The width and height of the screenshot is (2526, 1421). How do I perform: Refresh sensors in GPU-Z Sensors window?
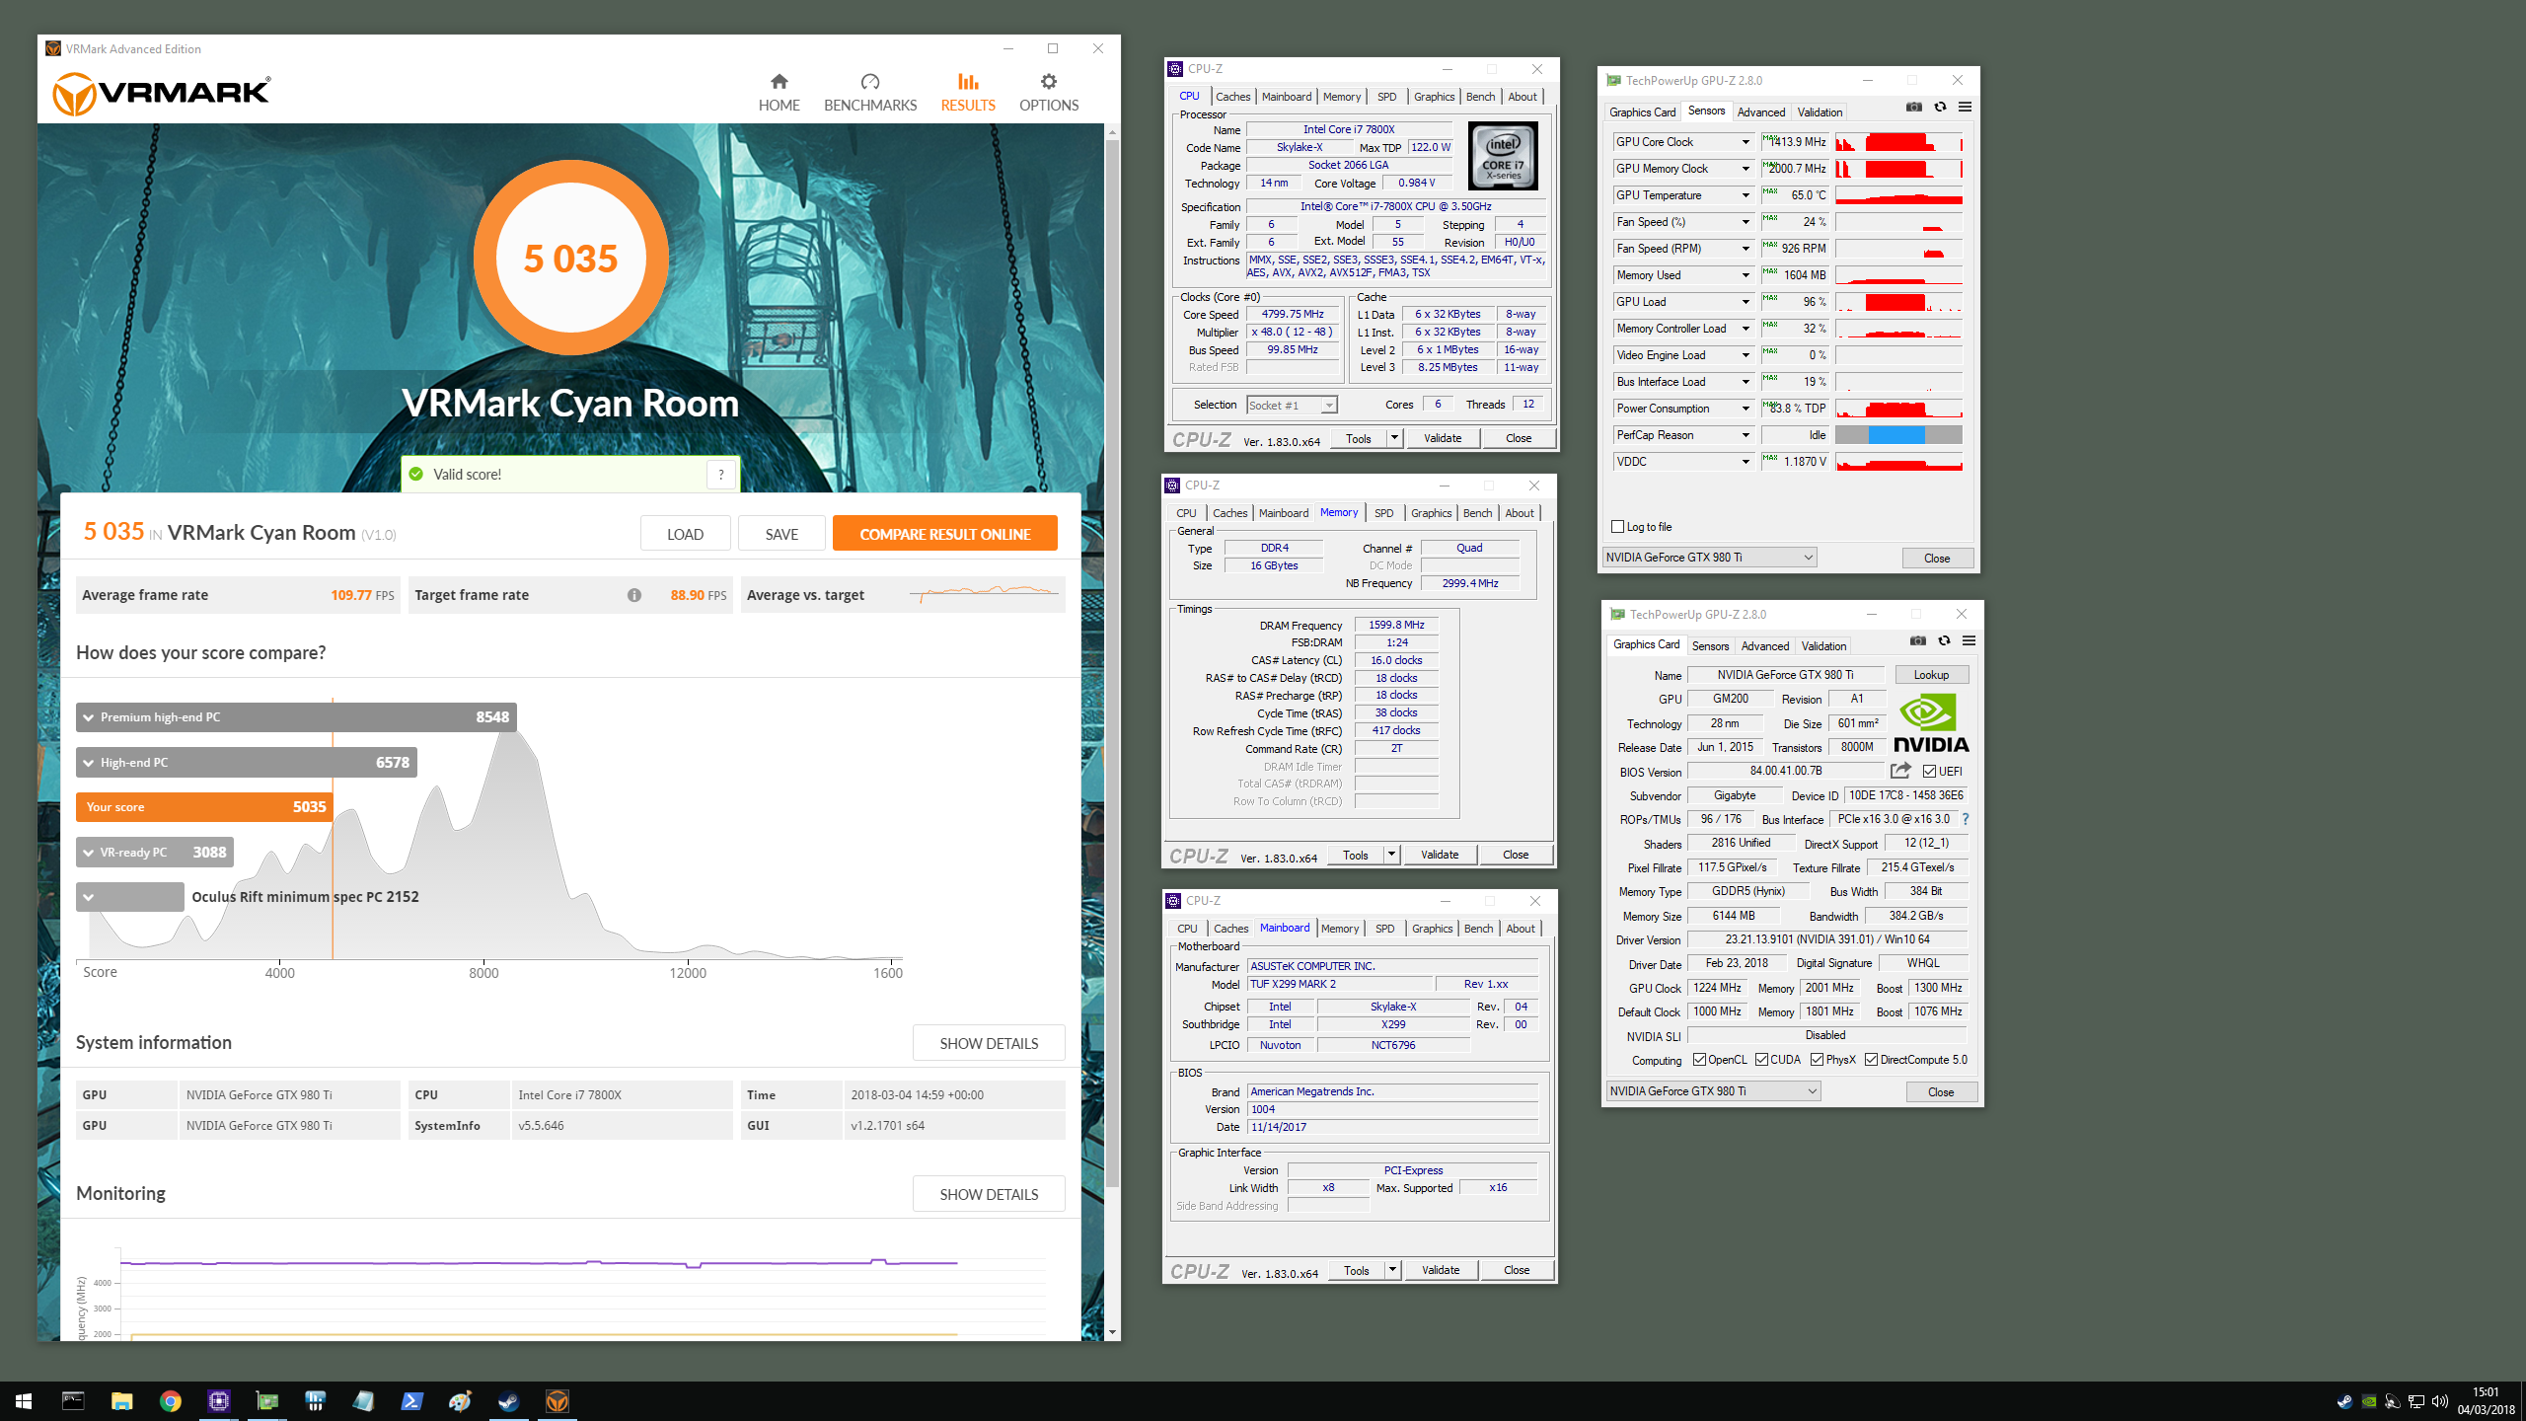pos(1940,107)
